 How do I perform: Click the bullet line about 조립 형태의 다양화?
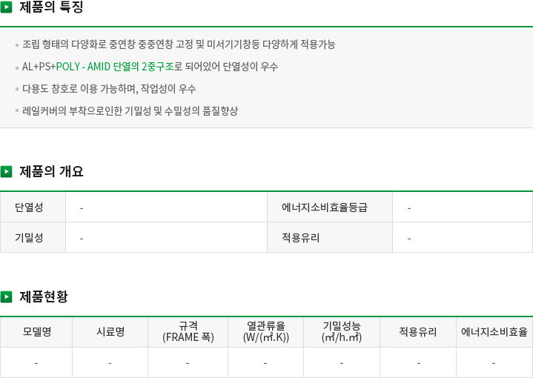pos(179,44)
